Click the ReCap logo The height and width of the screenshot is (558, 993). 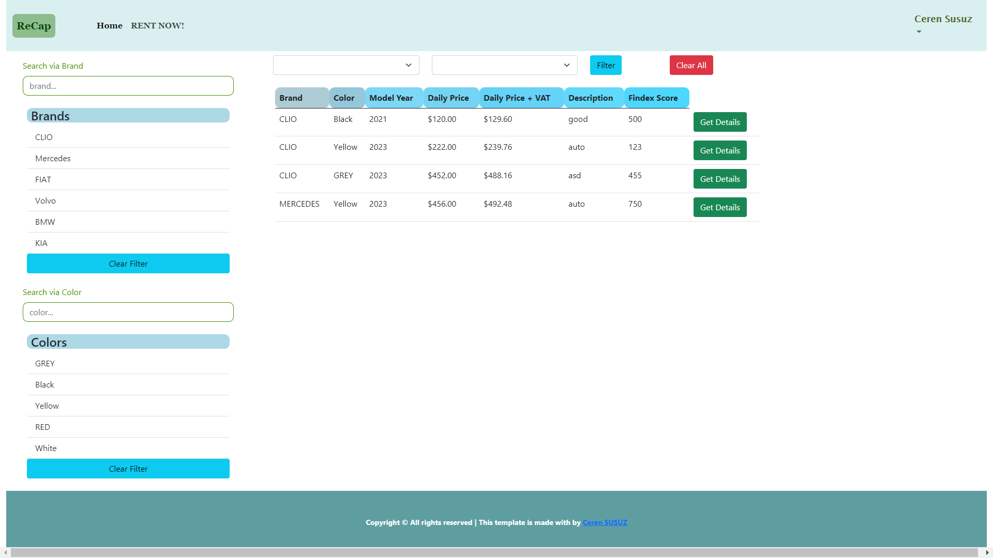click(34, 26)
